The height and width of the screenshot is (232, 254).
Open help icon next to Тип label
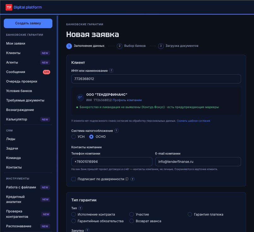(80, 208)
